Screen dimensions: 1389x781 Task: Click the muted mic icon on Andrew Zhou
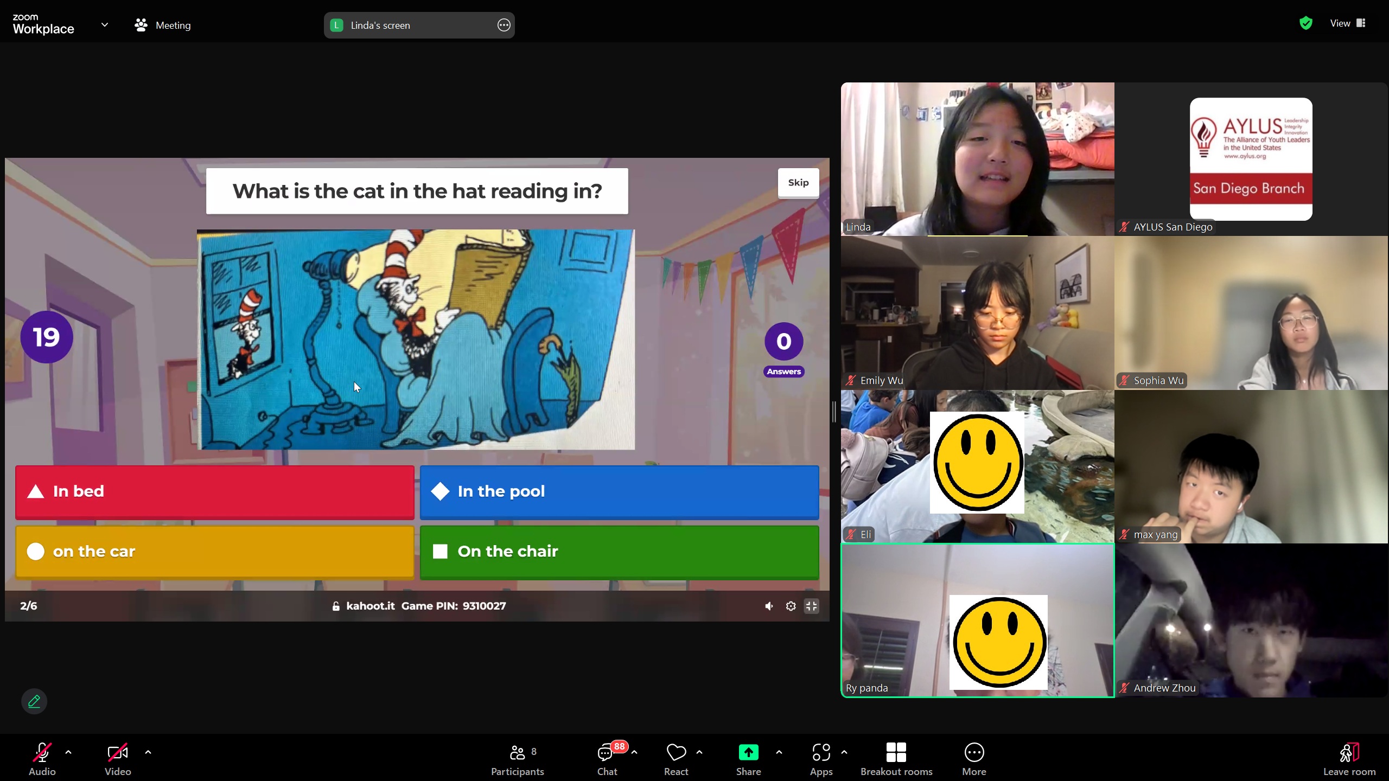click(1124, 688)
